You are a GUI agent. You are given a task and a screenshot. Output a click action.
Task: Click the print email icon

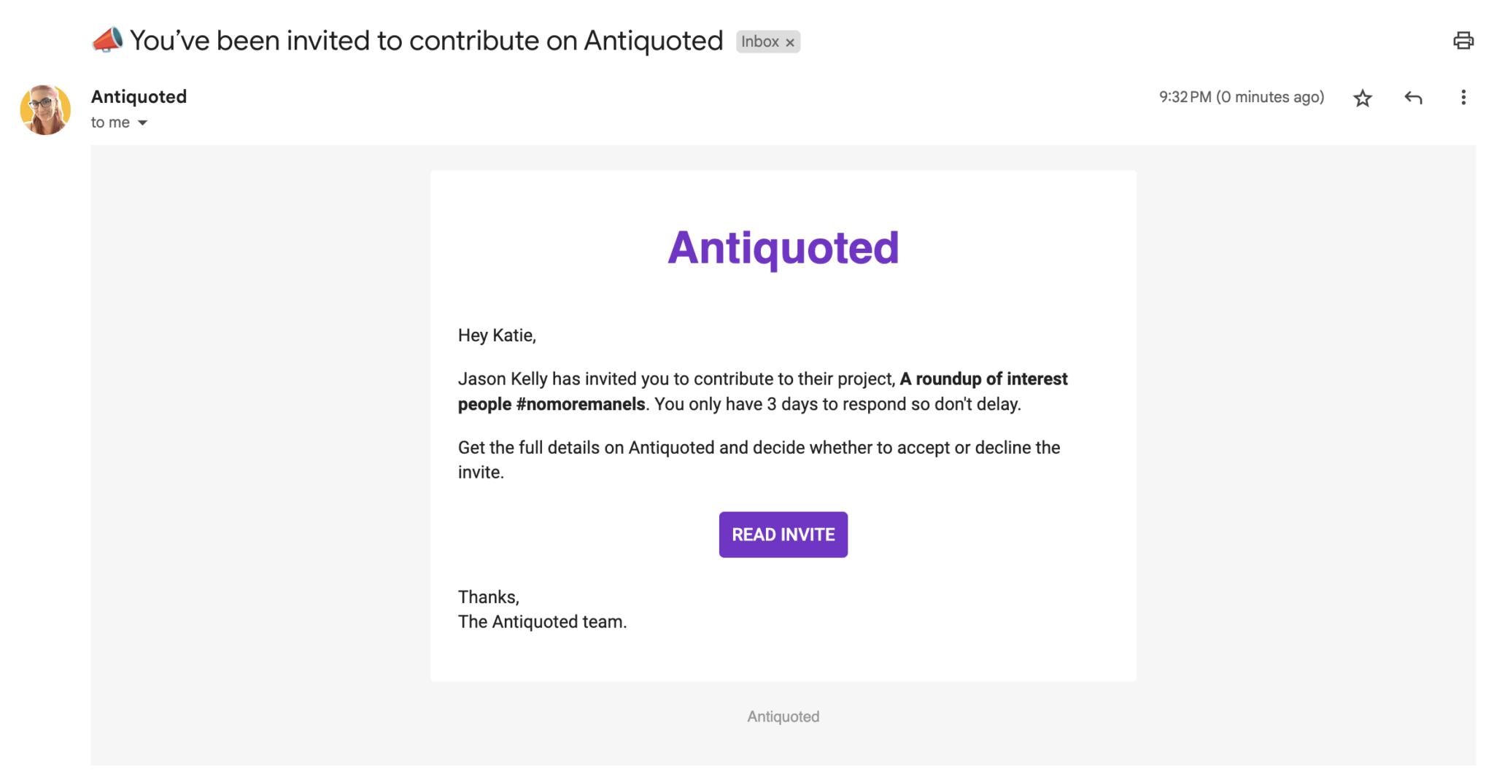pyautogui.click(x=1464, y=41)
